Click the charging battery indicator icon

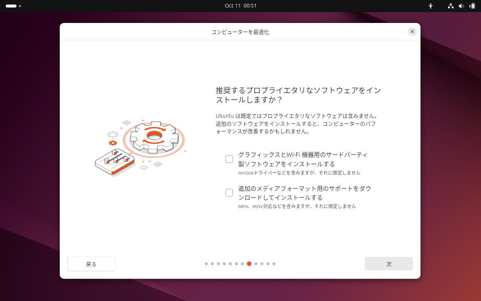click(x=473, y=6)
